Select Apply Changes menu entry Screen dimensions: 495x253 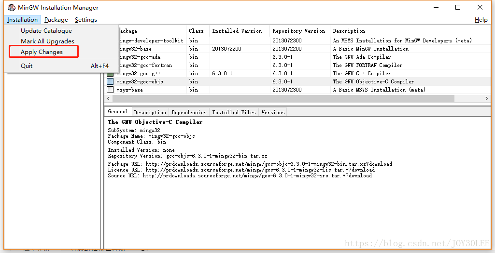pyautogui.click(x=42, y=52)
